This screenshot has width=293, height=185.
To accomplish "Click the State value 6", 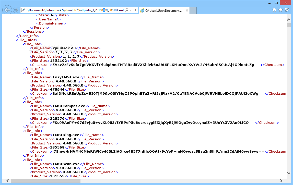I will click(52, 15).
